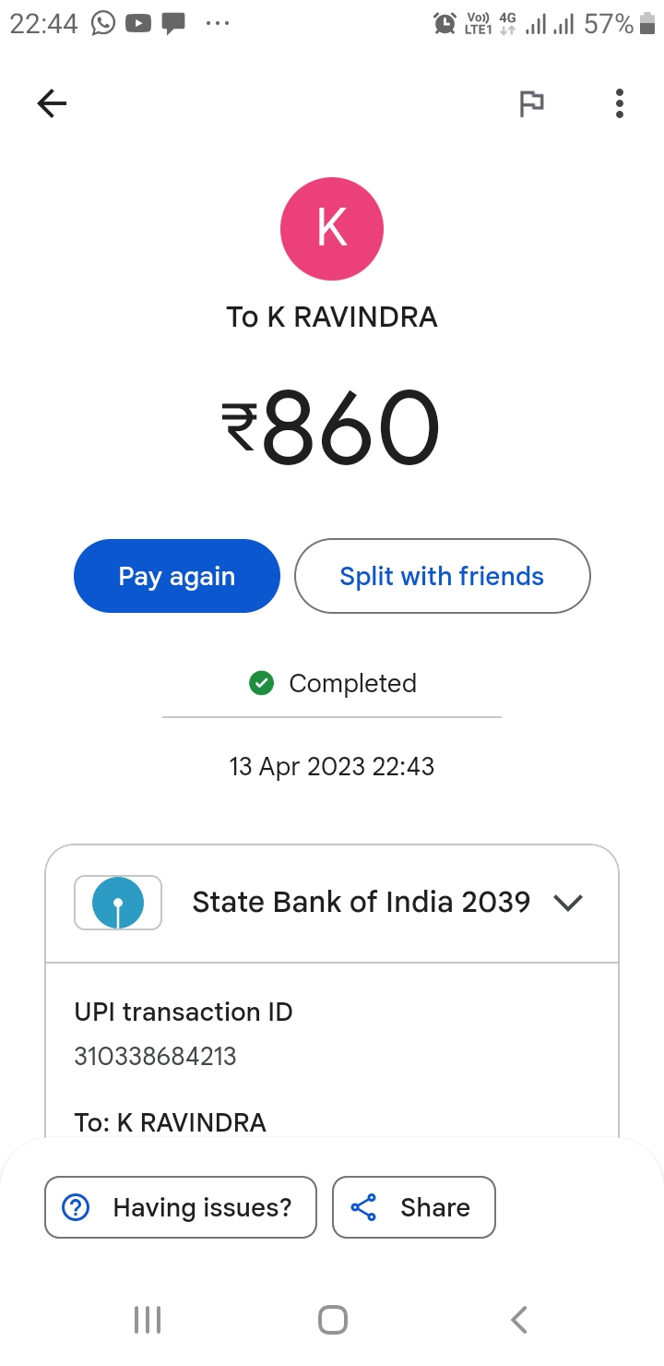Tap the ₹860 payment amount
The height and width of the screenshot is (1366, 664).
330,428
